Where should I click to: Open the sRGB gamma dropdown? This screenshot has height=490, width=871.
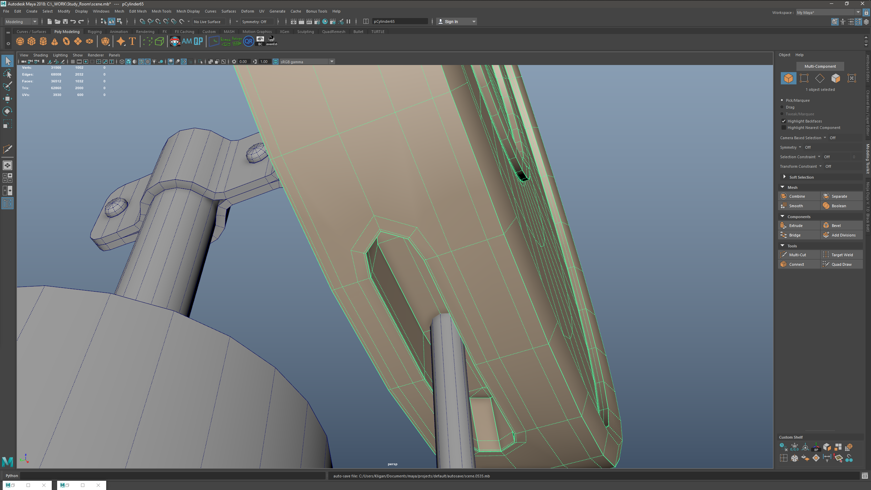(x=307, y=62)
